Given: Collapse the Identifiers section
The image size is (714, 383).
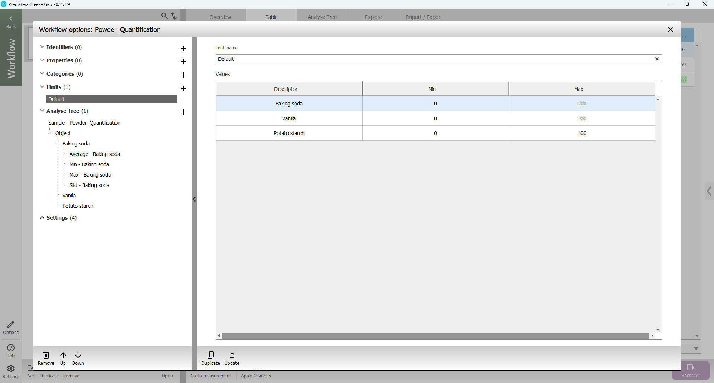Looking at the screenshot, I should tap(42, 47).
